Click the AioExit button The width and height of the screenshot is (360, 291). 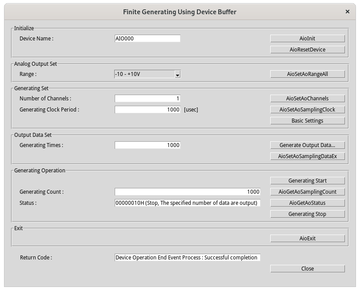[x=307, y=239]
